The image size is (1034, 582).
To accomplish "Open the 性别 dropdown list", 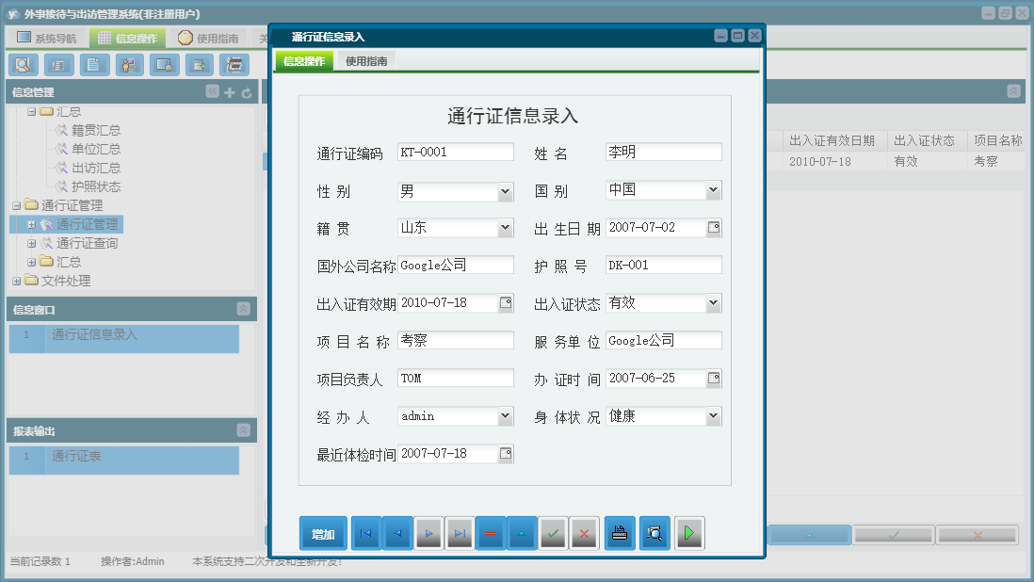I will click(505, 191).
